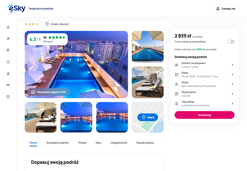Click the location pin next to Oman, Muscat

(47, 24)
